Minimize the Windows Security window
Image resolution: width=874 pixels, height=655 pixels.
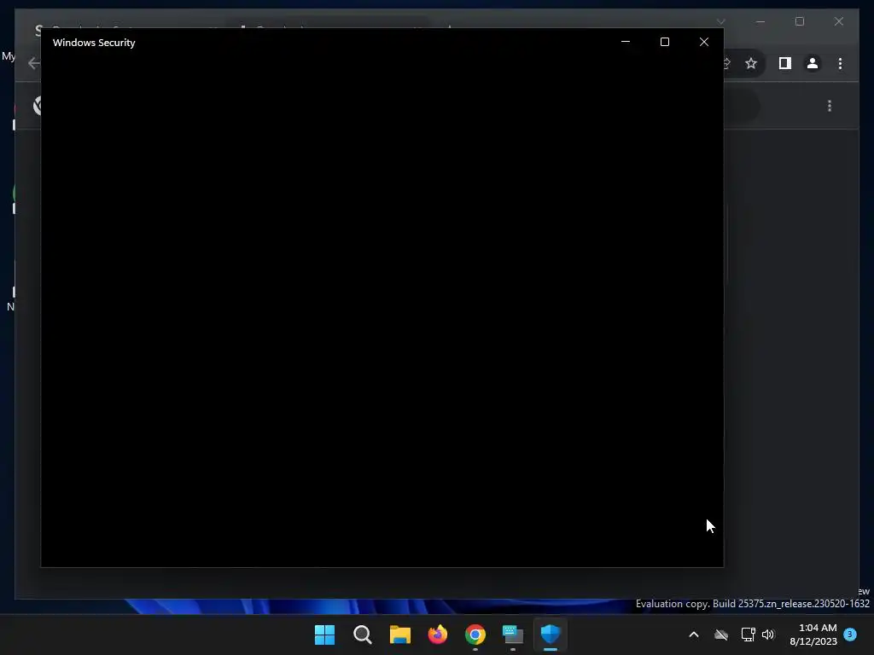click(x=626, y=42)
